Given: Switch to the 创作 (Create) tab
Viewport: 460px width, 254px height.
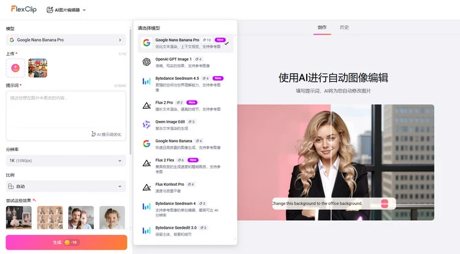Looking at the screenshot, I should pyautogui.click(x=322, y=28).
